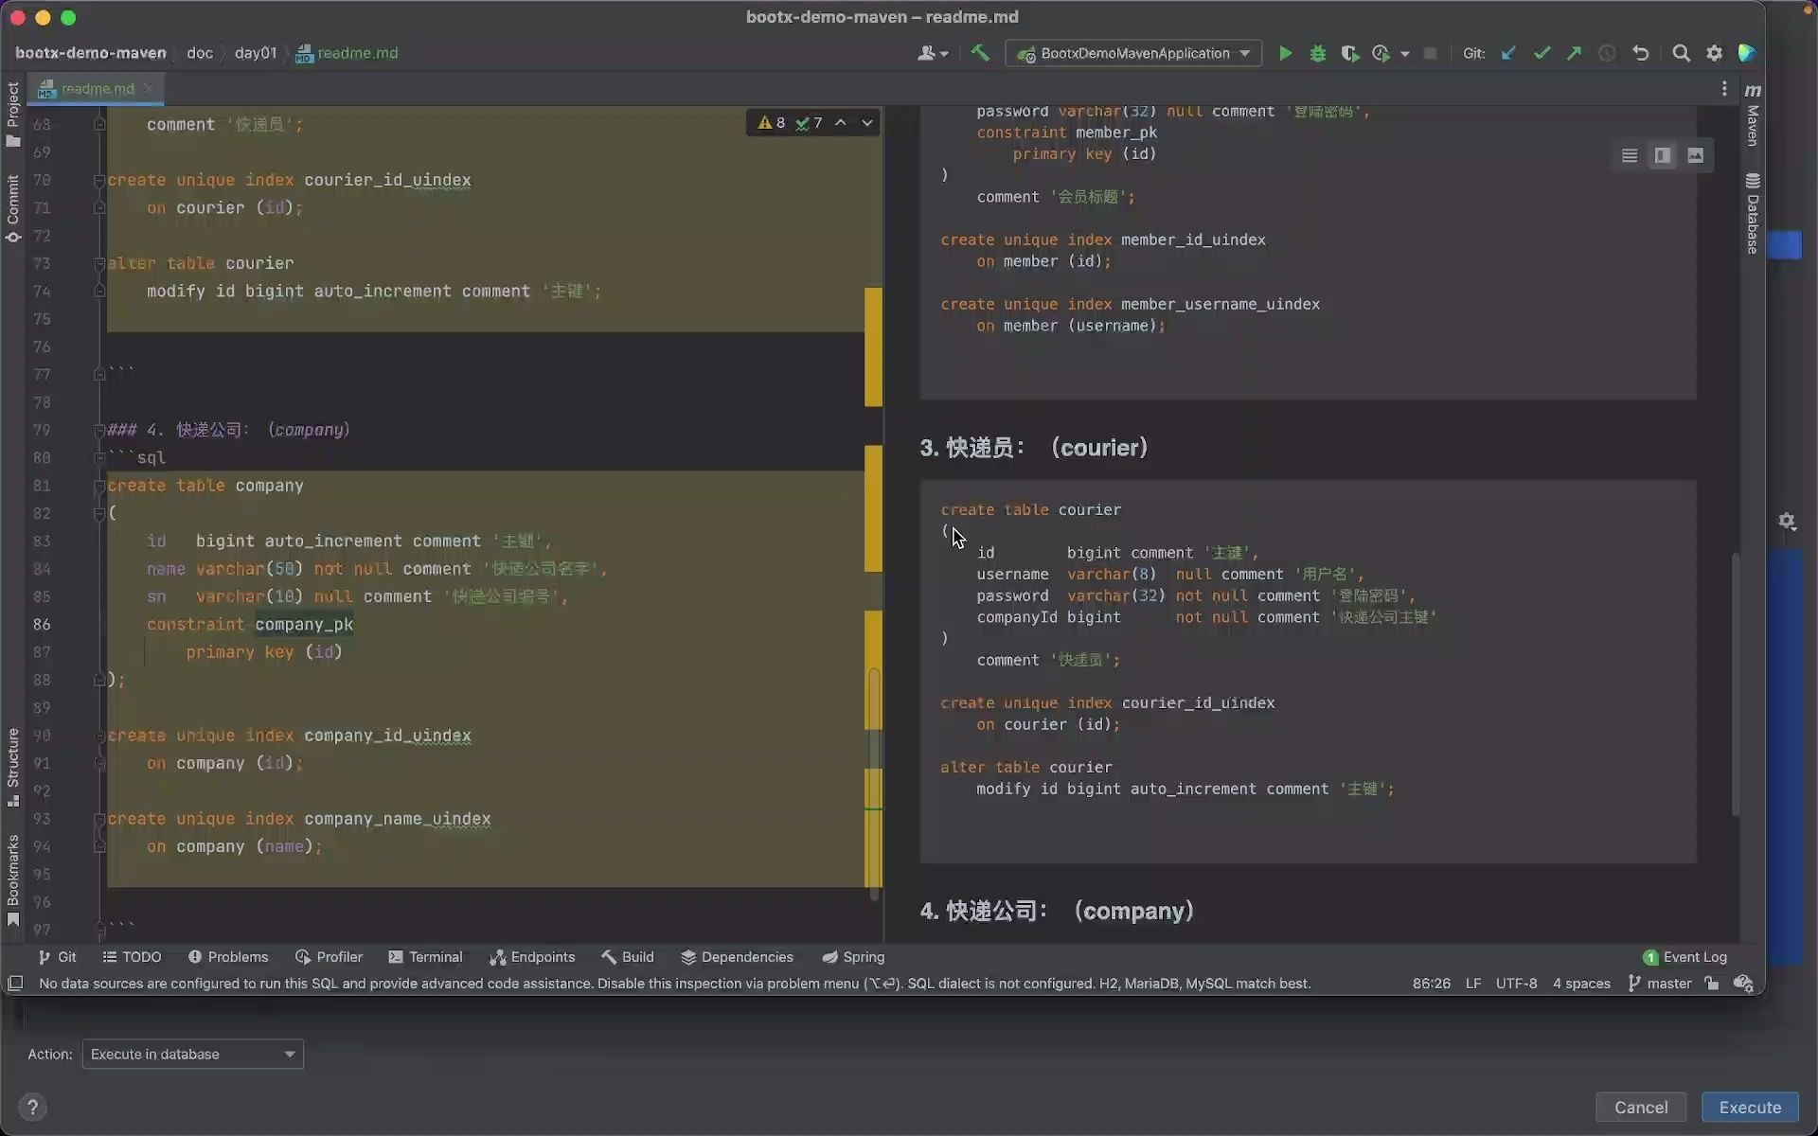
Task: Open the Terminal tool window
Action: (425, 957)
